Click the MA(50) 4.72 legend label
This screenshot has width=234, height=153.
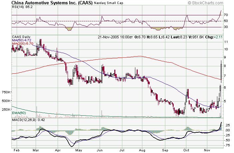(x=21, y=40)
